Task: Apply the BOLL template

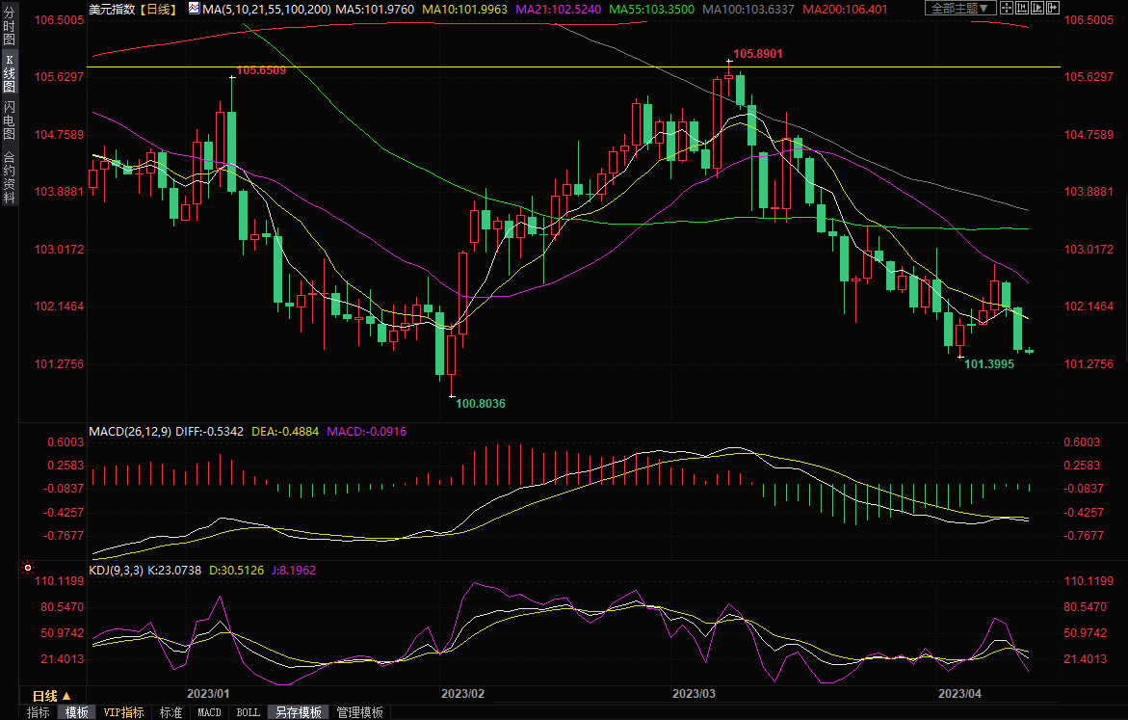Action: click(x=248, y=712)
